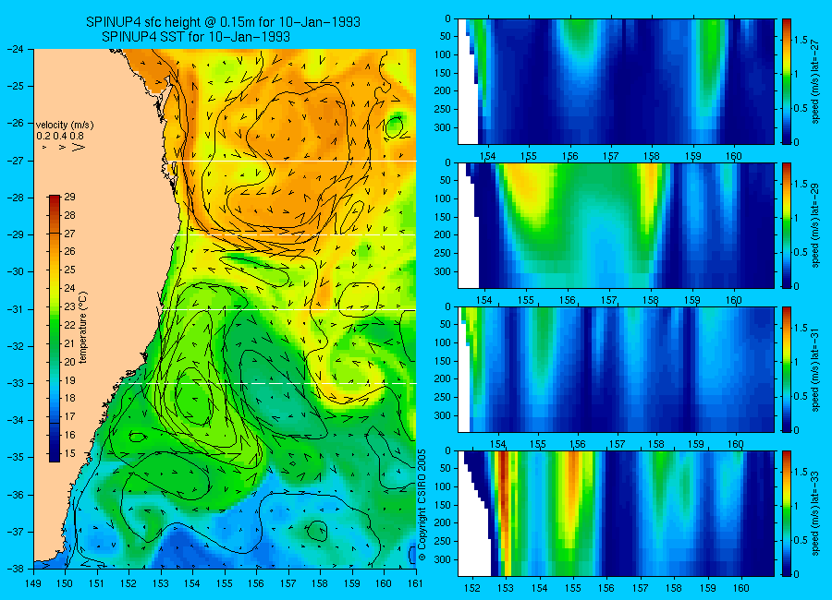Click the '-33' latitude tick on map axis
Screen dimensions: 832x600
point(15,383)
